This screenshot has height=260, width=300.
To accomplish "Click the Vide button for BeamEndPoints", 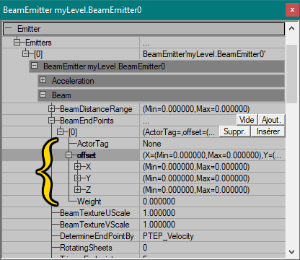I will 247,120.
